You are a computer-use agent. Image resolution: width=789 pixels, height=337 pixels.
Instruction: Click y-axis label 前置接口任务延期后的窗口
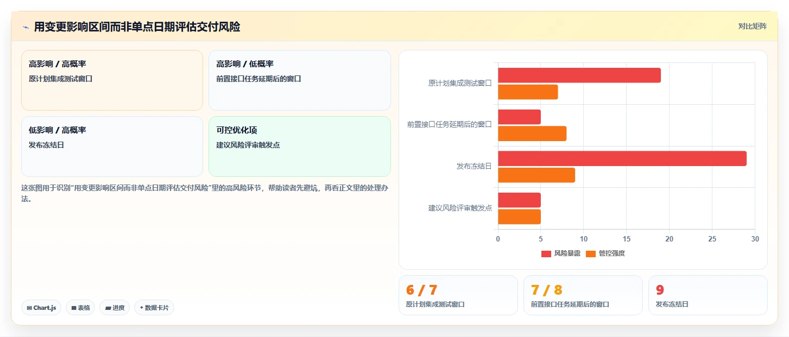coord(450,125)
